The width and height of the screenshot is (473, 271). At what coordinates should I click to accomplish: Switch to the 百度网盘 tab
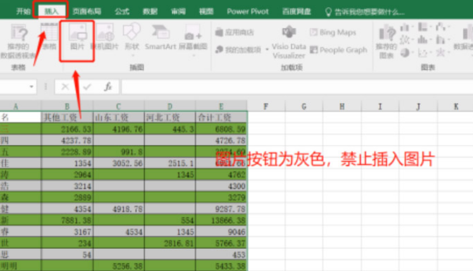pos(297,12)
